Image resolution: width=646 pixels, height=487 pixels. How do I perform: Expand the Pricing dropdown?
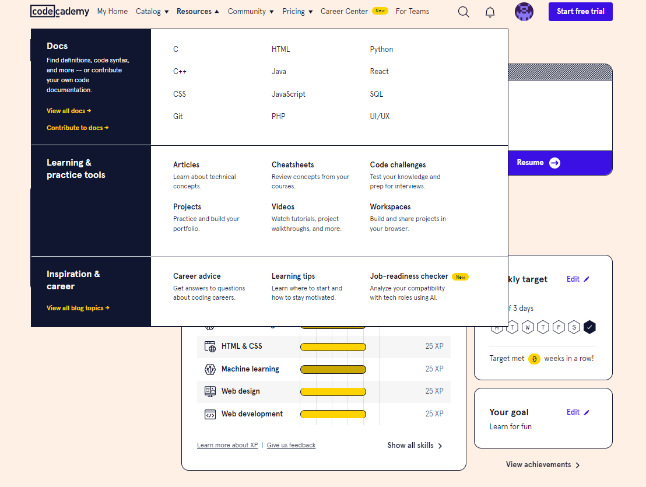click(297, 12)
